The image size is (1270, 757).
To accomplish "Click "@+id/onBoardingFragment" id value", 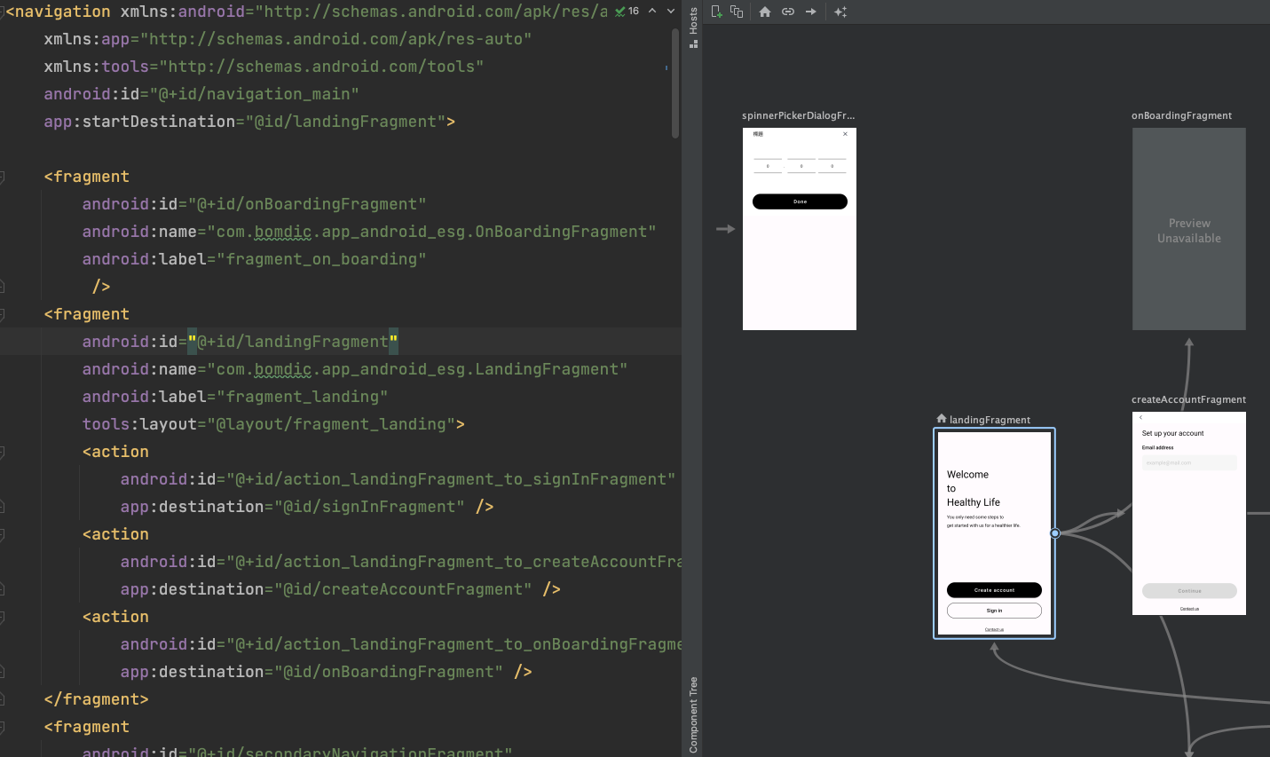I will (307, 204).
